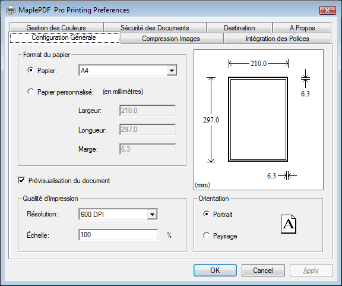Open the Sécurité des Documents tab

[x=155, y=27]
